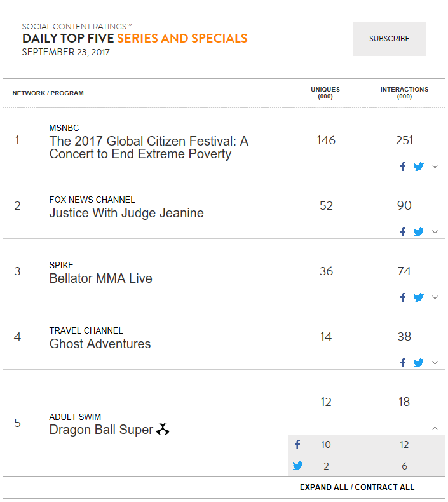Screen dimensions: 448x502
Task: Click Facebook icon for Justice With Judge Jeanine
Action: (x=403, y=232)
